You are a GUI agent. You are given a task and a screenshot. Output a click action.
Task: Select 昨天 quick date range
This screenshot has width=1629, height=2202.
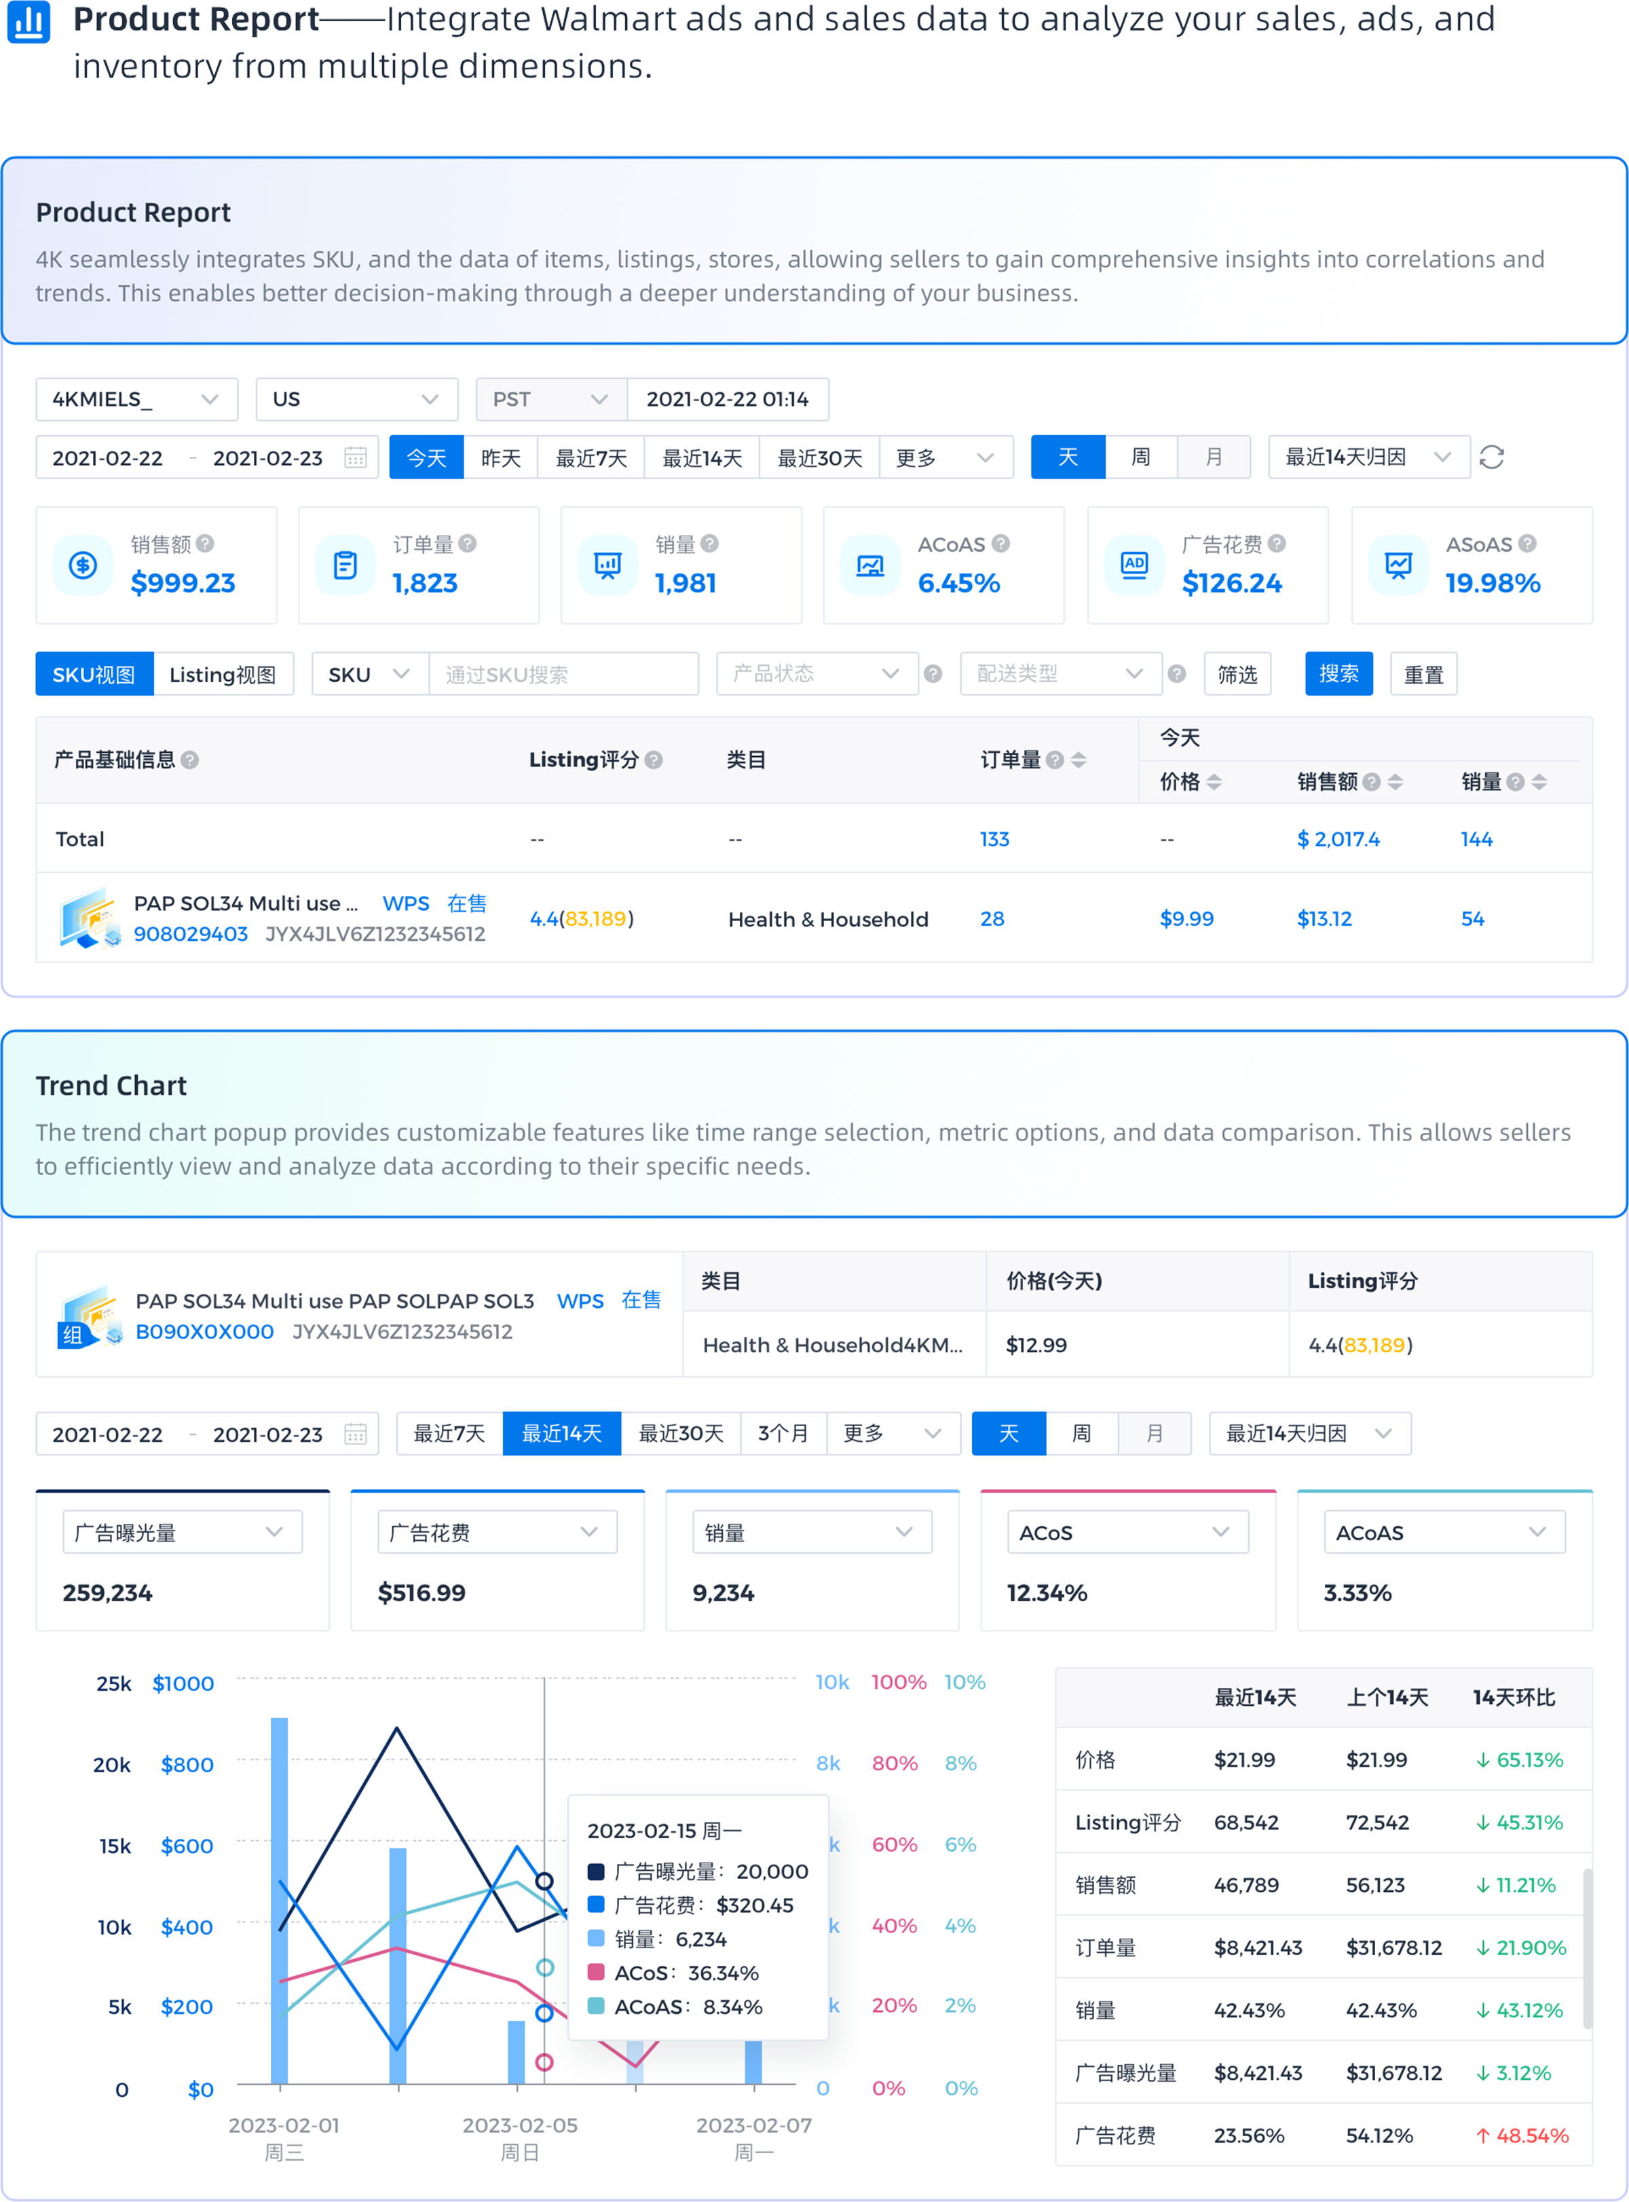click(x=500, y=458)
